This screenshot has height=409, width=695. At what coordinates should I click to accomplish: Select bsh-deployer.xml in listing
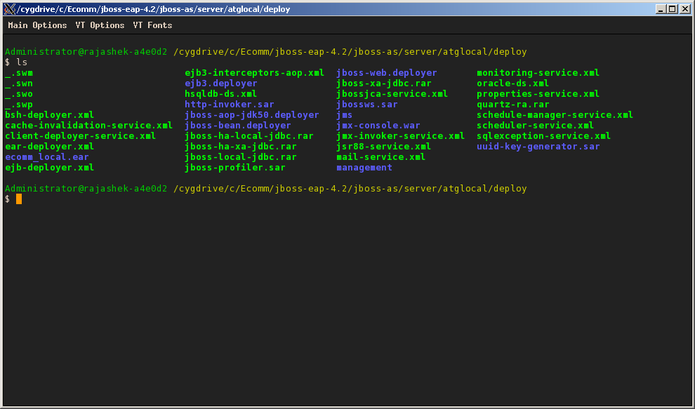click(50, 115)
